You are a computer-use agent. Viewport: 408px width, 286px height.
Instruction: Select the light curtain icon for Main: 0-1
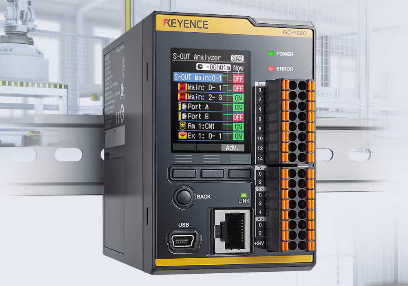pos(182,87)
